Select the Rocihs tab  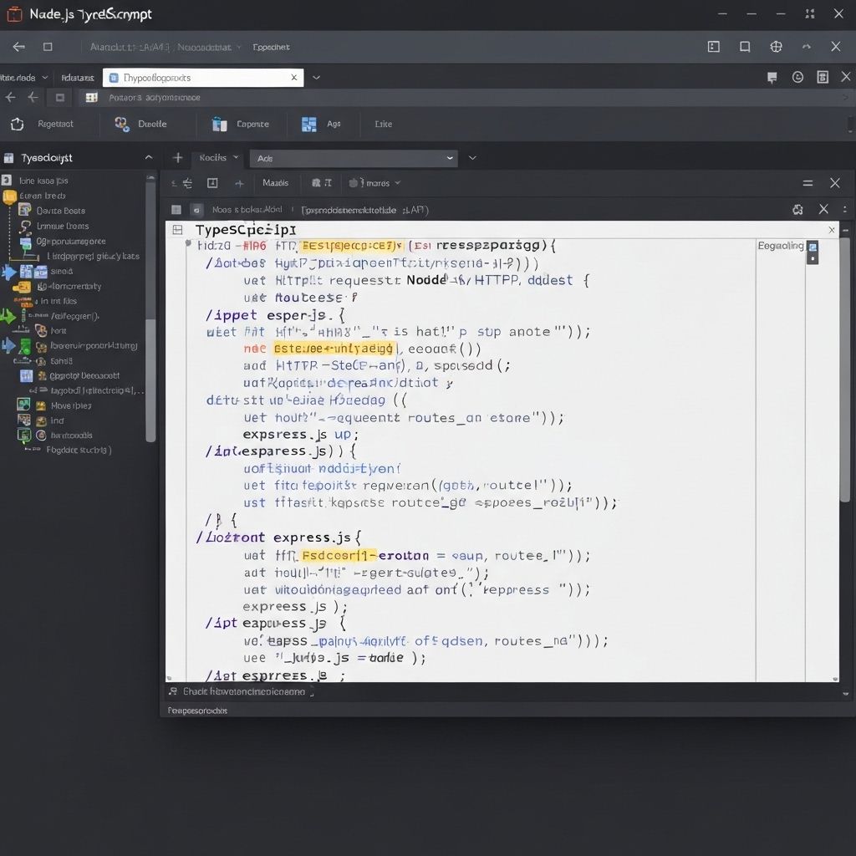213,157
